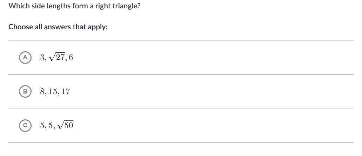Choose the option text 3, √27, 6
Image resolution: width=362 pixels, height=156 pixels.
pos(56,58)
